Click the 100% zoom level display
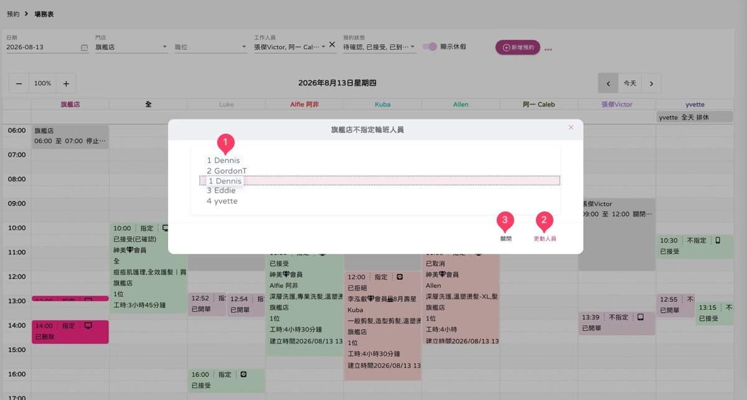747x400 pixels. tap(42, 83)
